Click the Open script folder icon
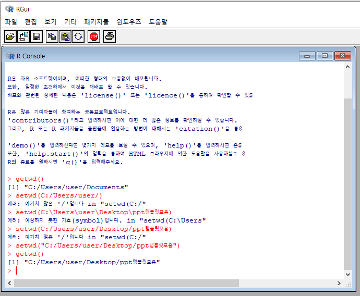Screen dimensions: 360x296 [x=10, y=36]
